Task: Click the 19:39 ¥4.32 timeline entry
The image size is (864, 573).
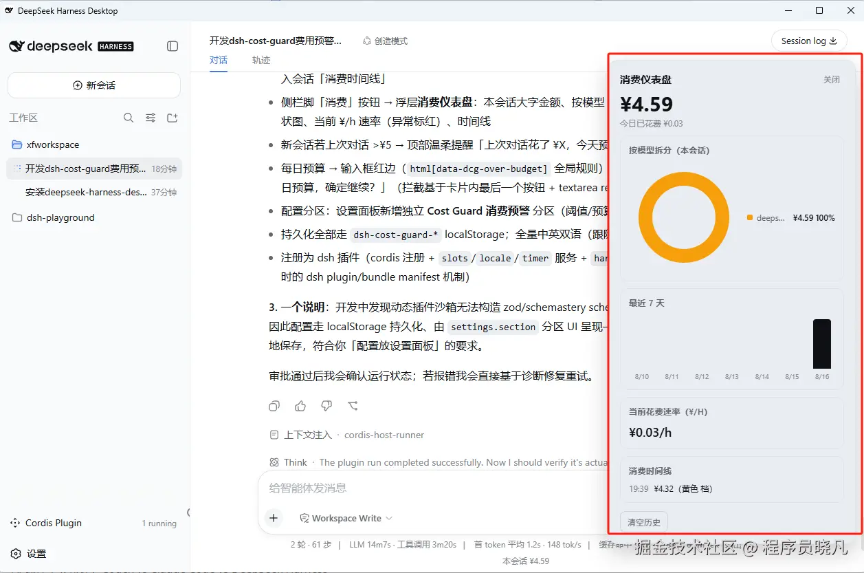Action: 670,489
